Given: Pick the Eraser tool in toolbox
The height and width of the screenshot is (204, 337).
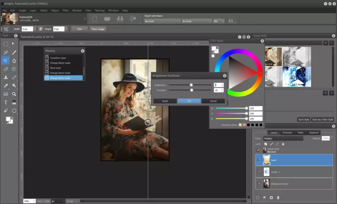Looking at the screenshot, I should [6, 69].
